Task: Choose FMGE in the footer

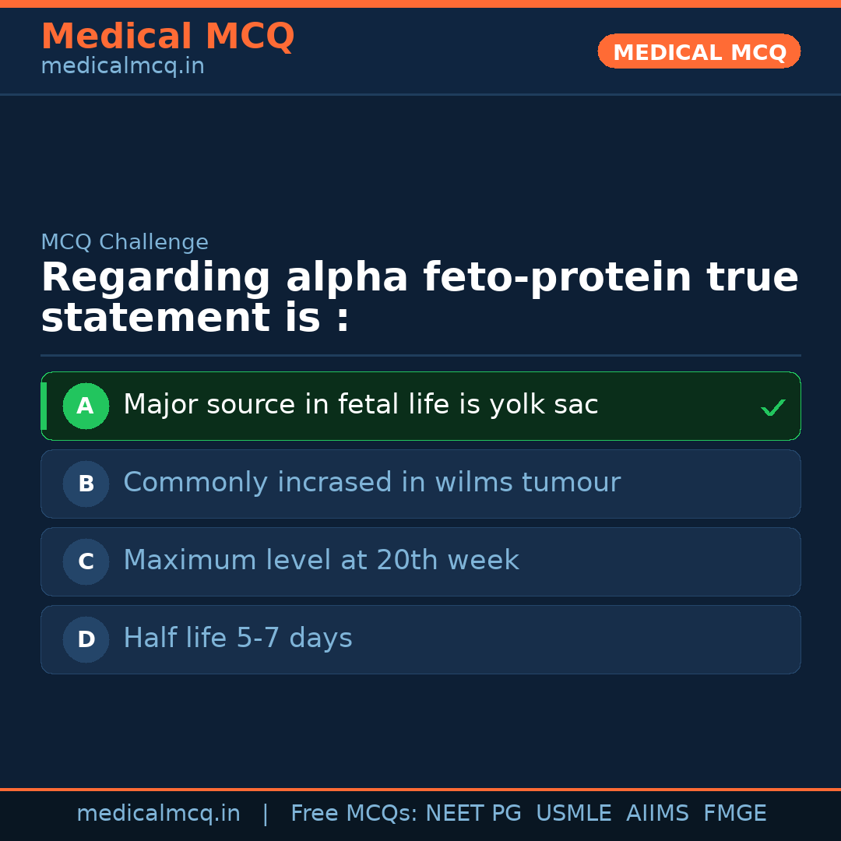Action: click(734, 814)
